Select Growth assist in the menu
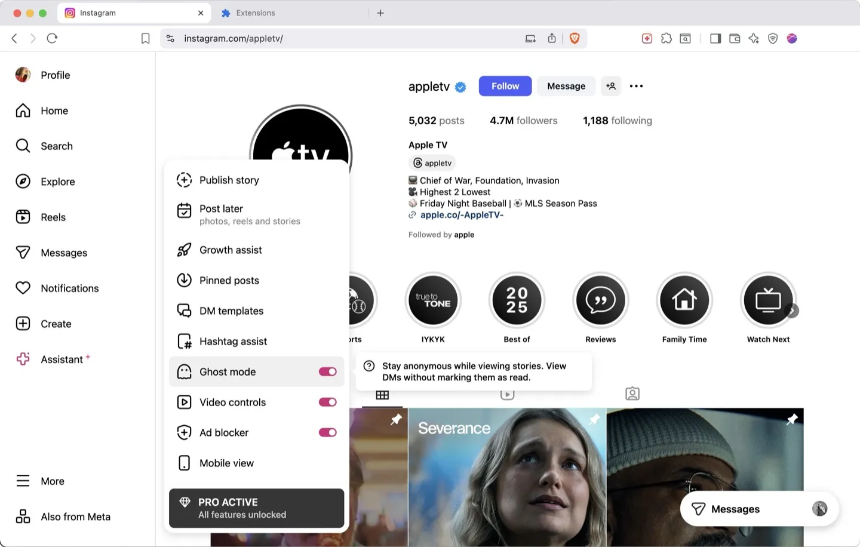Screen dimensions: 860x547 (231, 250)
